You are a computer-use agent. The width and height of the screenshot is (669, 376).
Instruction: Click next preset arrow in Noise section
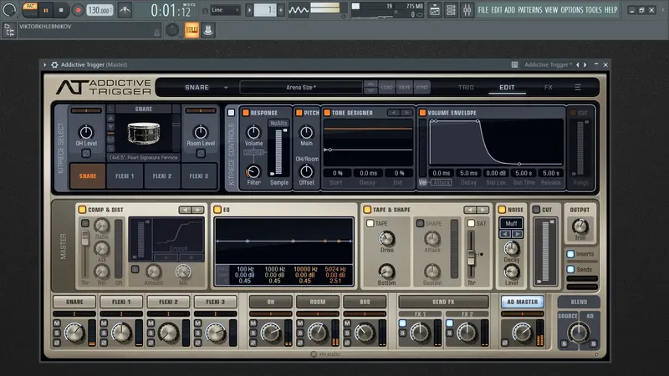(x=517, y=234)
